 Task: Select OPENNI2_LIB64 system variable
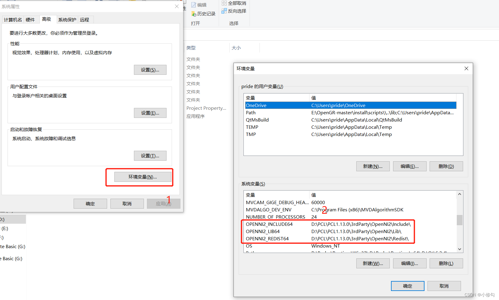click(x=351, y=231)
